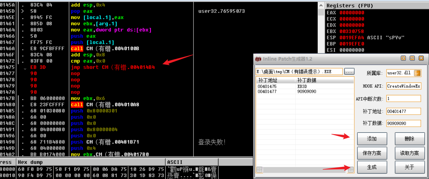Click the 保存方案 (Save scheme) button
This screenshot has height=179, width=429.
point(372,153)
